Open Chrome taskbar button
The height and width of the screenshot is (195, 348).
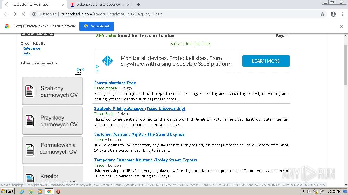49,191
